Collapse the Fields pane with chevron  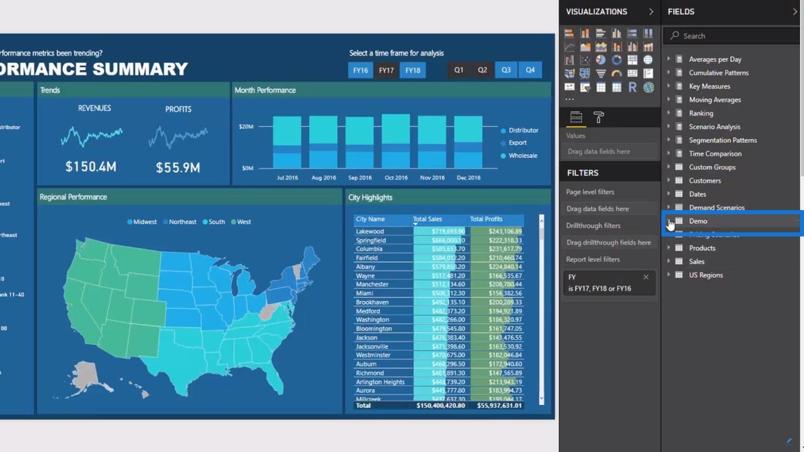click(795, 11)
